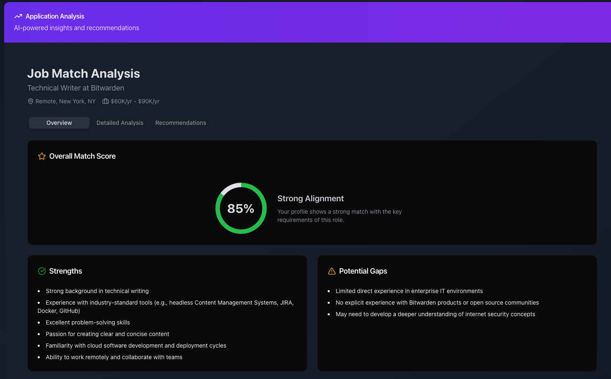Click 'Strong background in technical writing' item
Viewport: 611px width, 379px height.
pyautogui.click(x=97, y=291)
